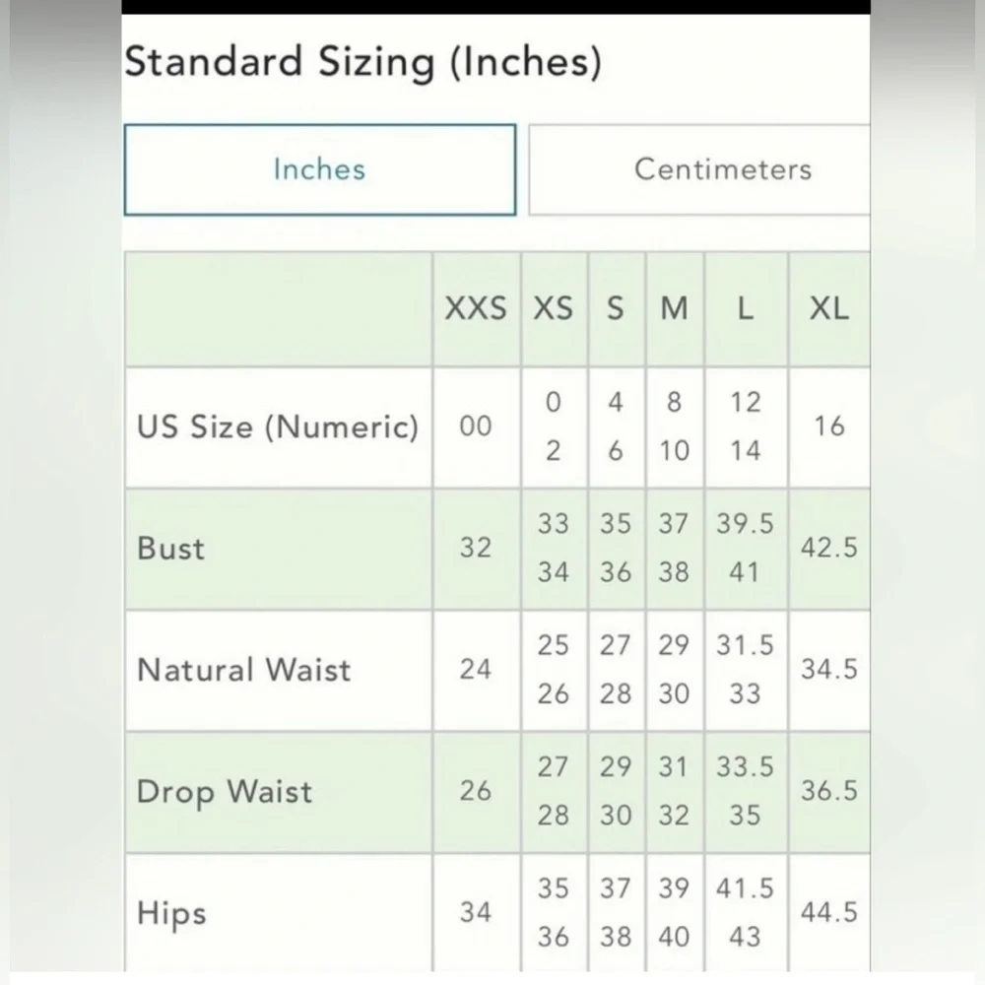This screenshot has height=985, width=985.
Task: Select the Drop Waist row label
Action: tap(225, 792)
